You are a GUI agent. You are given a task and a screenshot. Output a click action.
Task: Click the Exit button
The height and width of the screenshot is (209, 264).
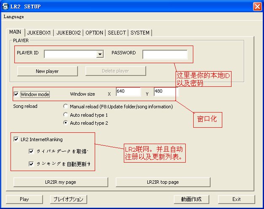coord(237,199)
